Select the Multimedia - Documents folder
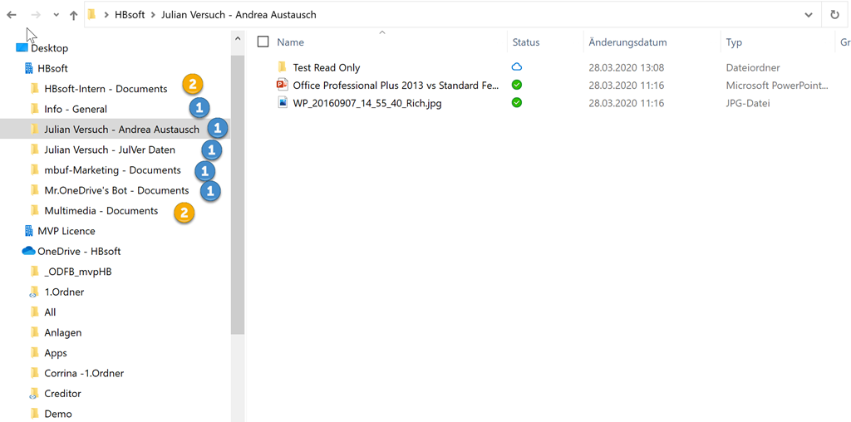This screenshot has height=422, width=851. [x=101, y=211]
